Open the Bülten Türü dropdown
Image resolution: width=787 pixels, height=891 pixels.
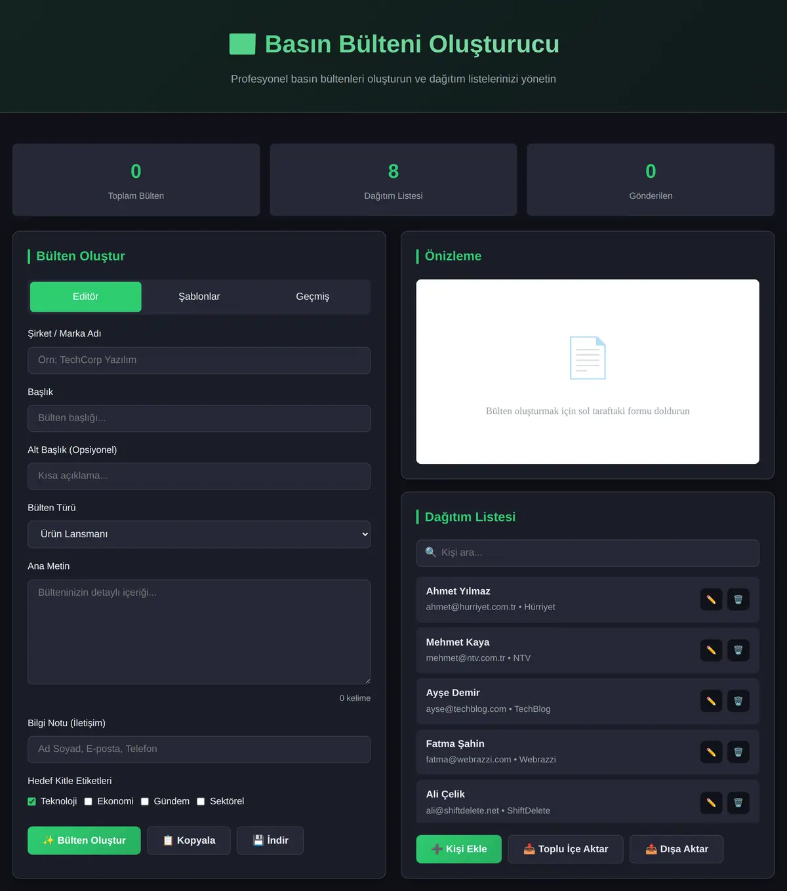199,534
